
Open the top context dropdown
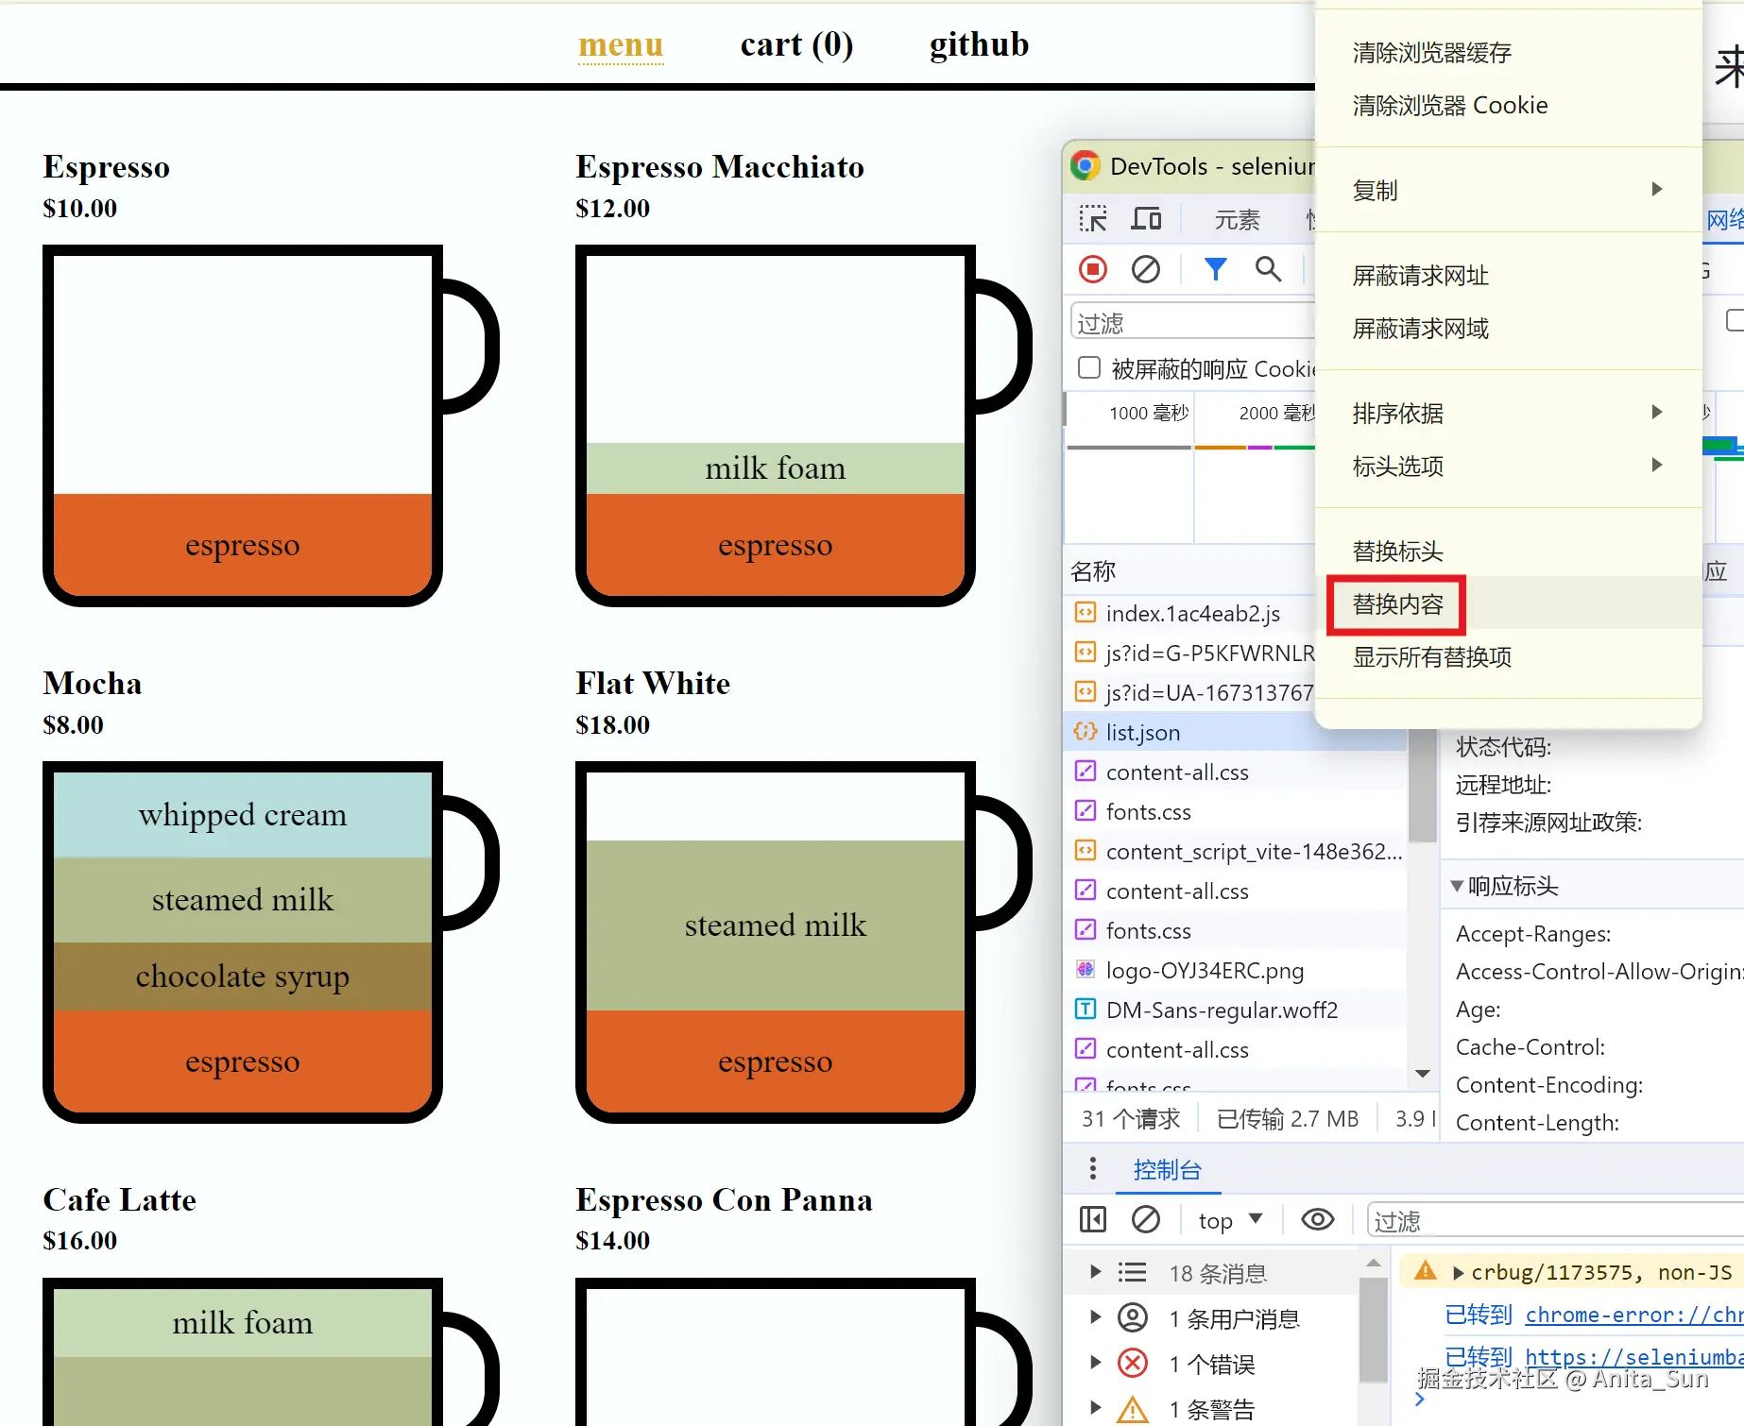(x=1230, y=1220)
